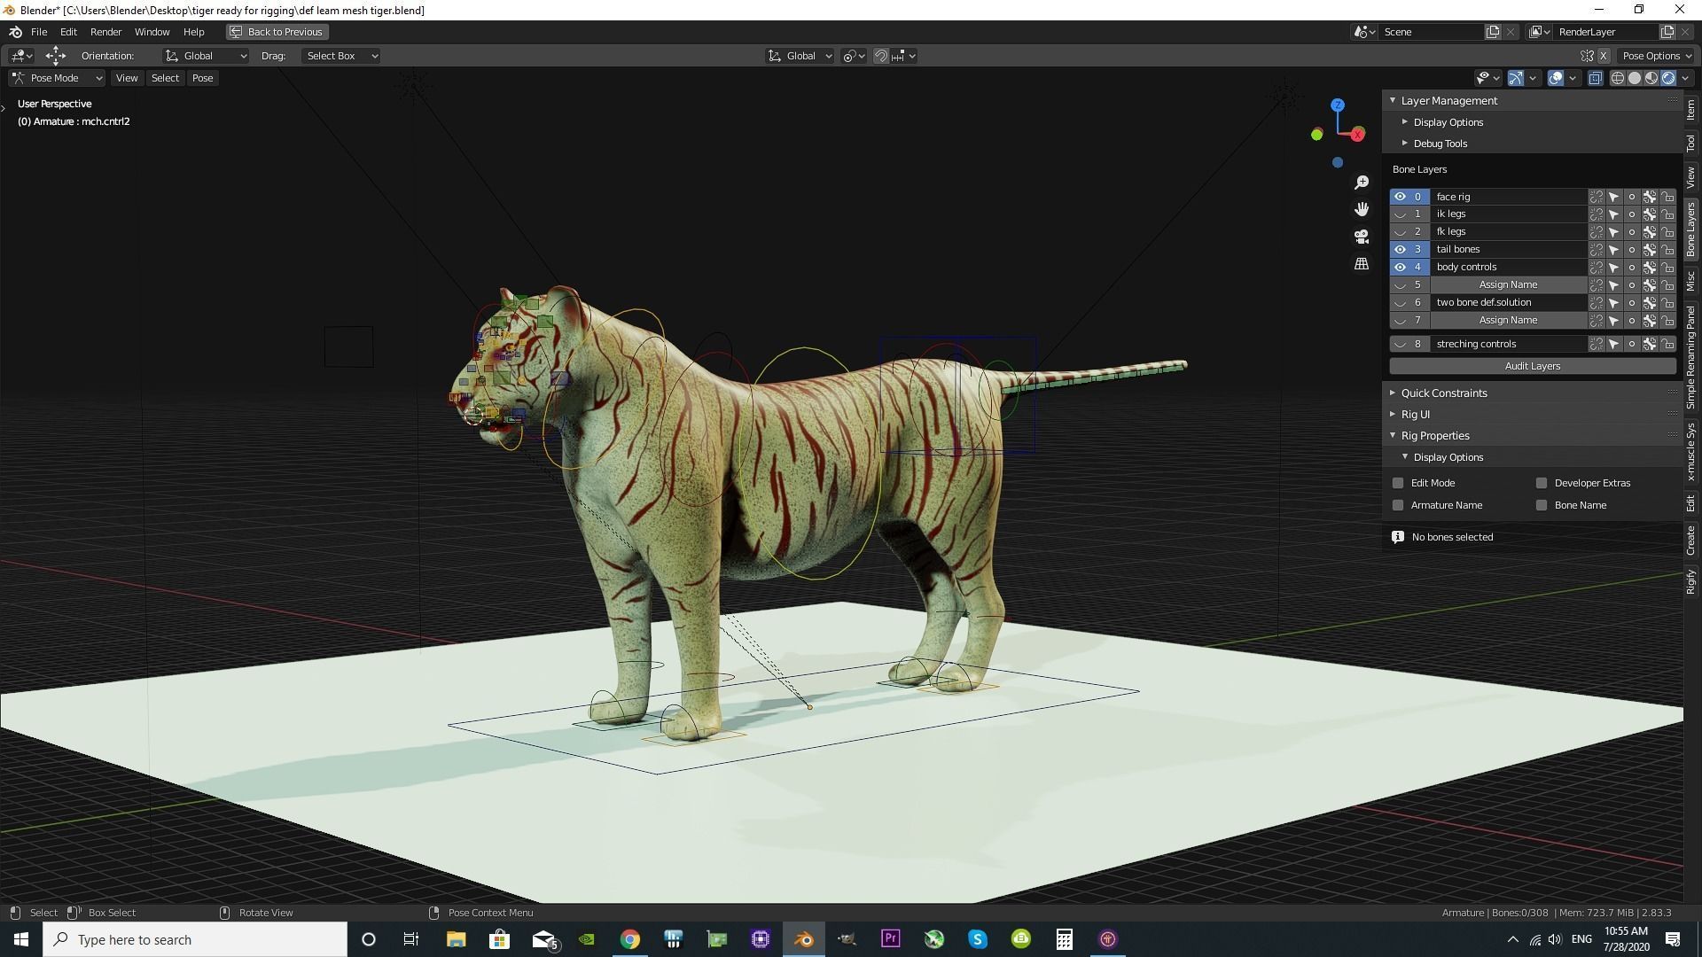
Task: Toggle X-axis mirror button in pose options
Action: coord(1604,56)
